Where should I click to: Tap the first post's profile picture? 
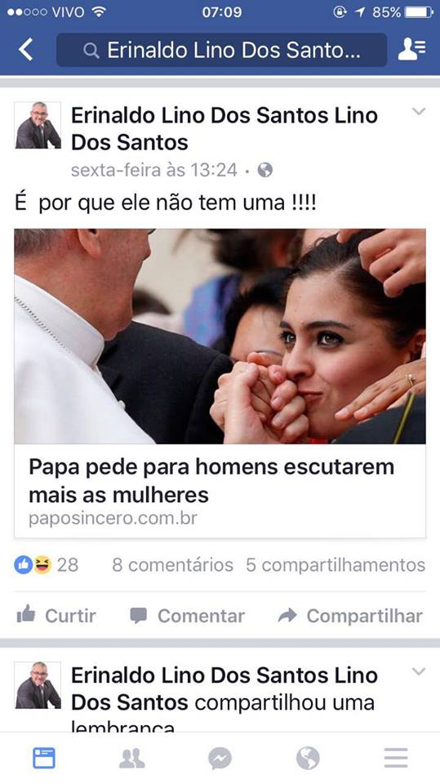(38, 126)
